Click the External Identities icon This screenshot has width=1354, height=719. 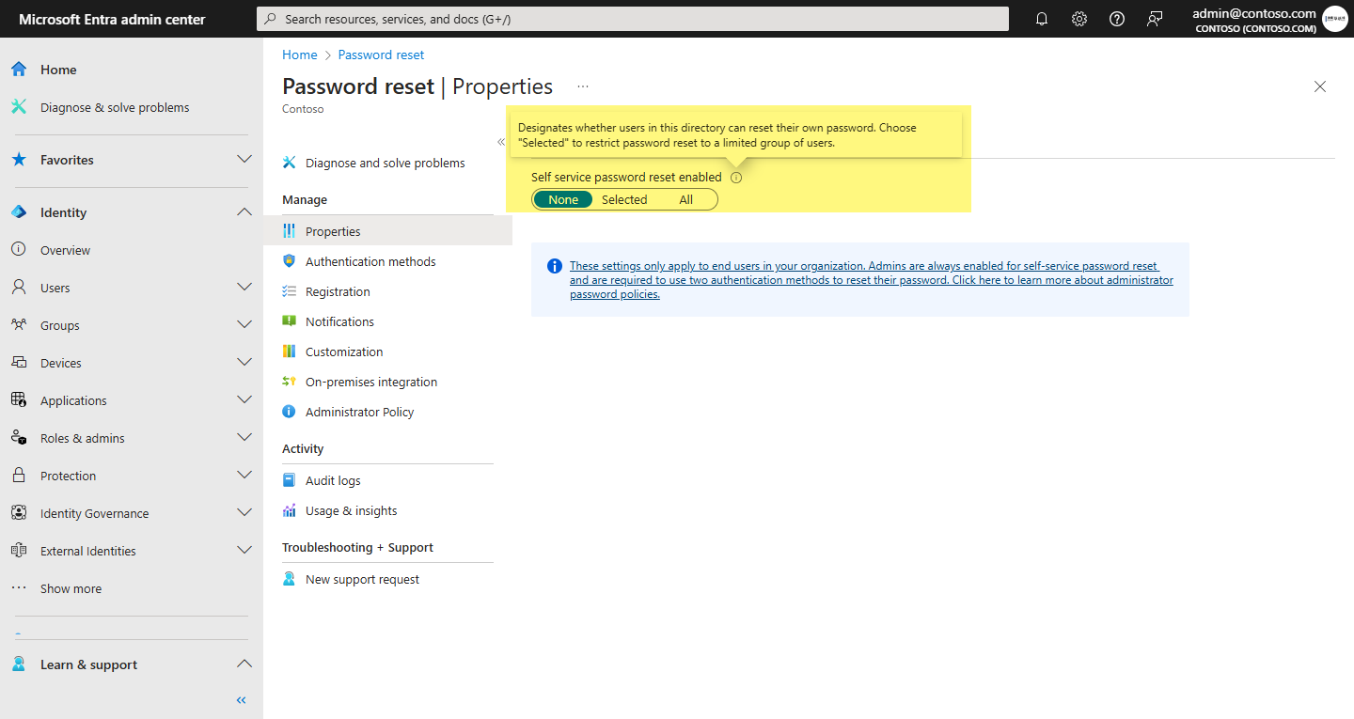tap(19, 551)
